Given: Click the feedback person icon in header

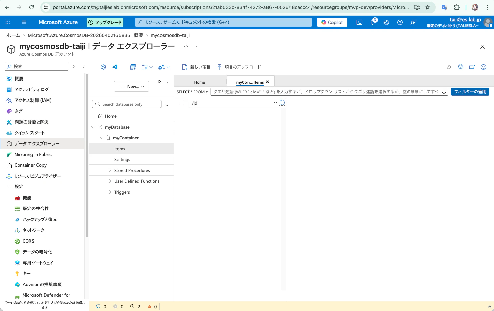Looking at the screenshot, I should (413, 22).
